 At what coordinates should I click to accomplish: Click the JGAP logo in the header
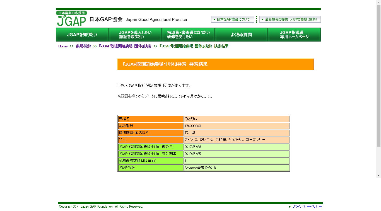pyautogui.click(x=71, y=19)
